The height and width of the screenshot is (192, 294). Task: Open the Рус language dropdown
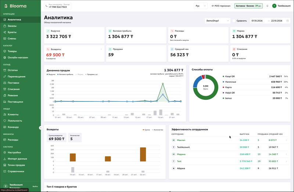(x=200, y=6)
